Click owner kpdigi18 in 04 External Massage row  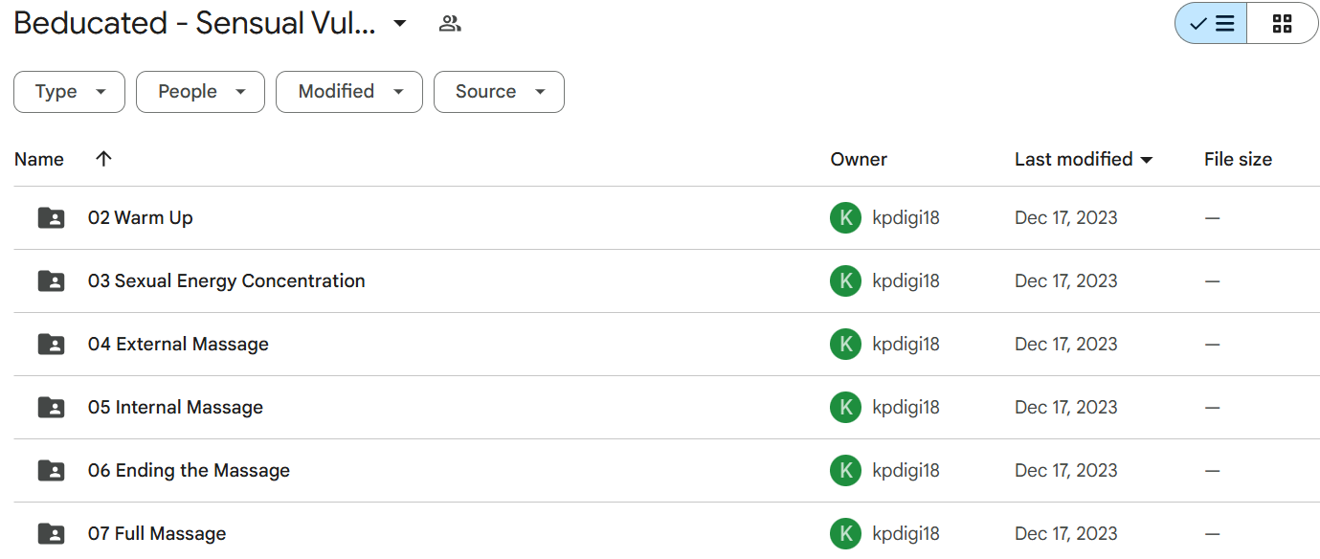[x=906, y=345]
